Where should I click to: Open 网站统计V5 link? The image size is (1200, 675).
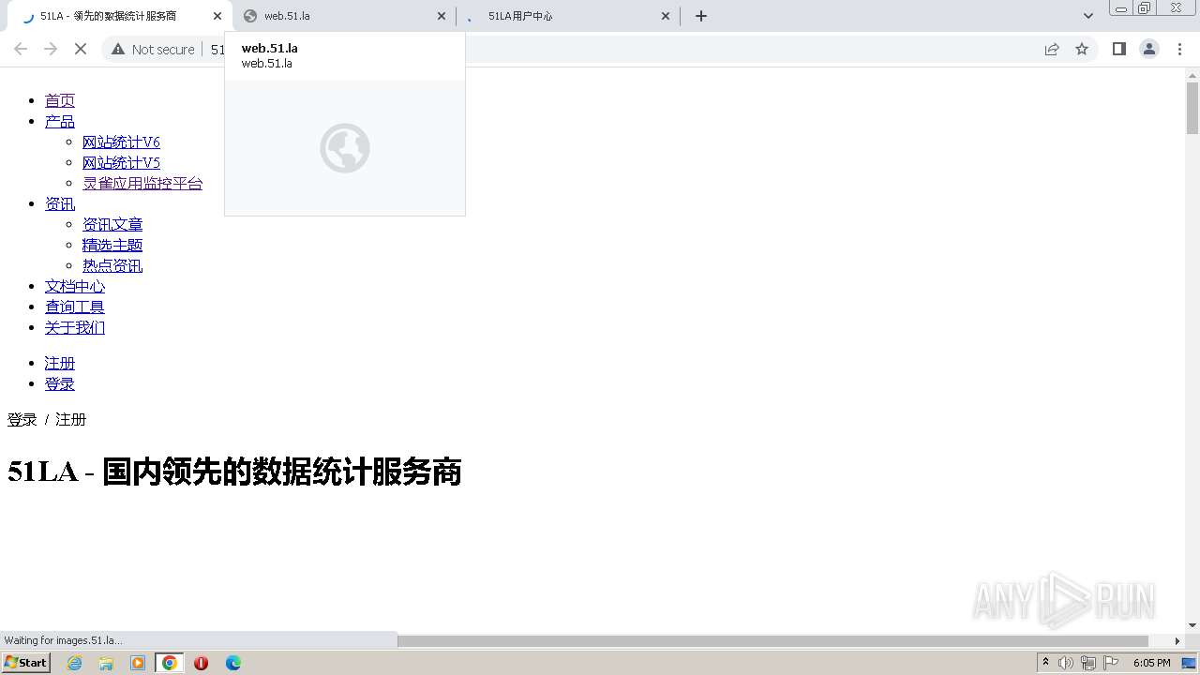[x=121, y=162]
